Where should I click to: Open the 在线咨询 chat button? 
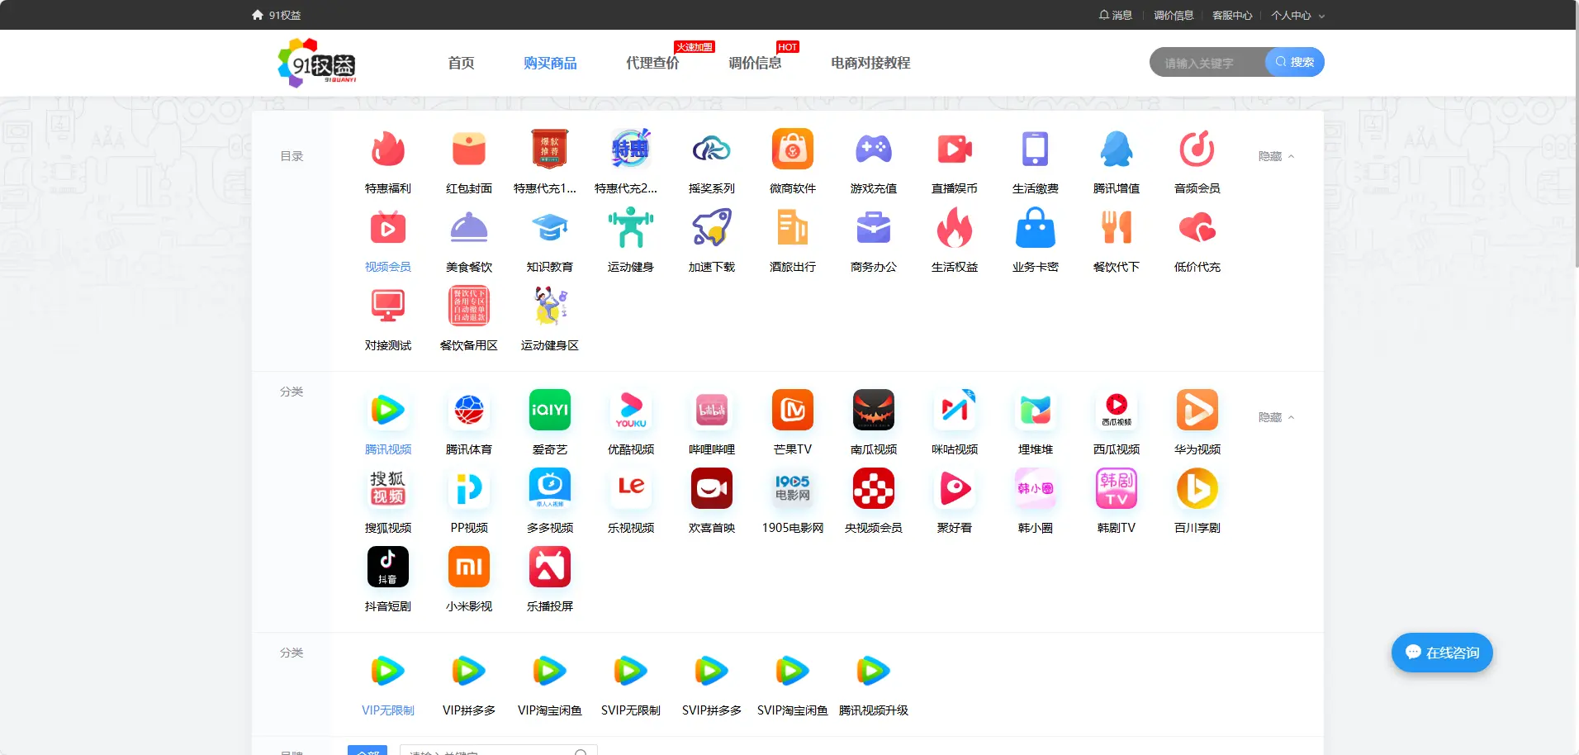tap(1441, 652)
